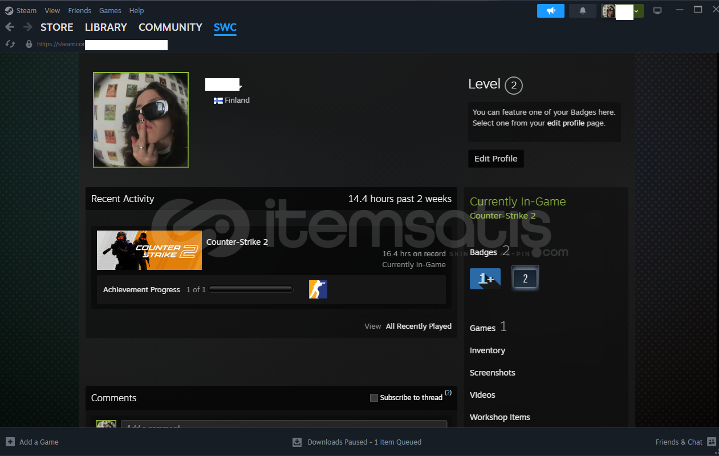Open the Counter-Strike 2 game banner
719x456 pixels.
(149, 250)
